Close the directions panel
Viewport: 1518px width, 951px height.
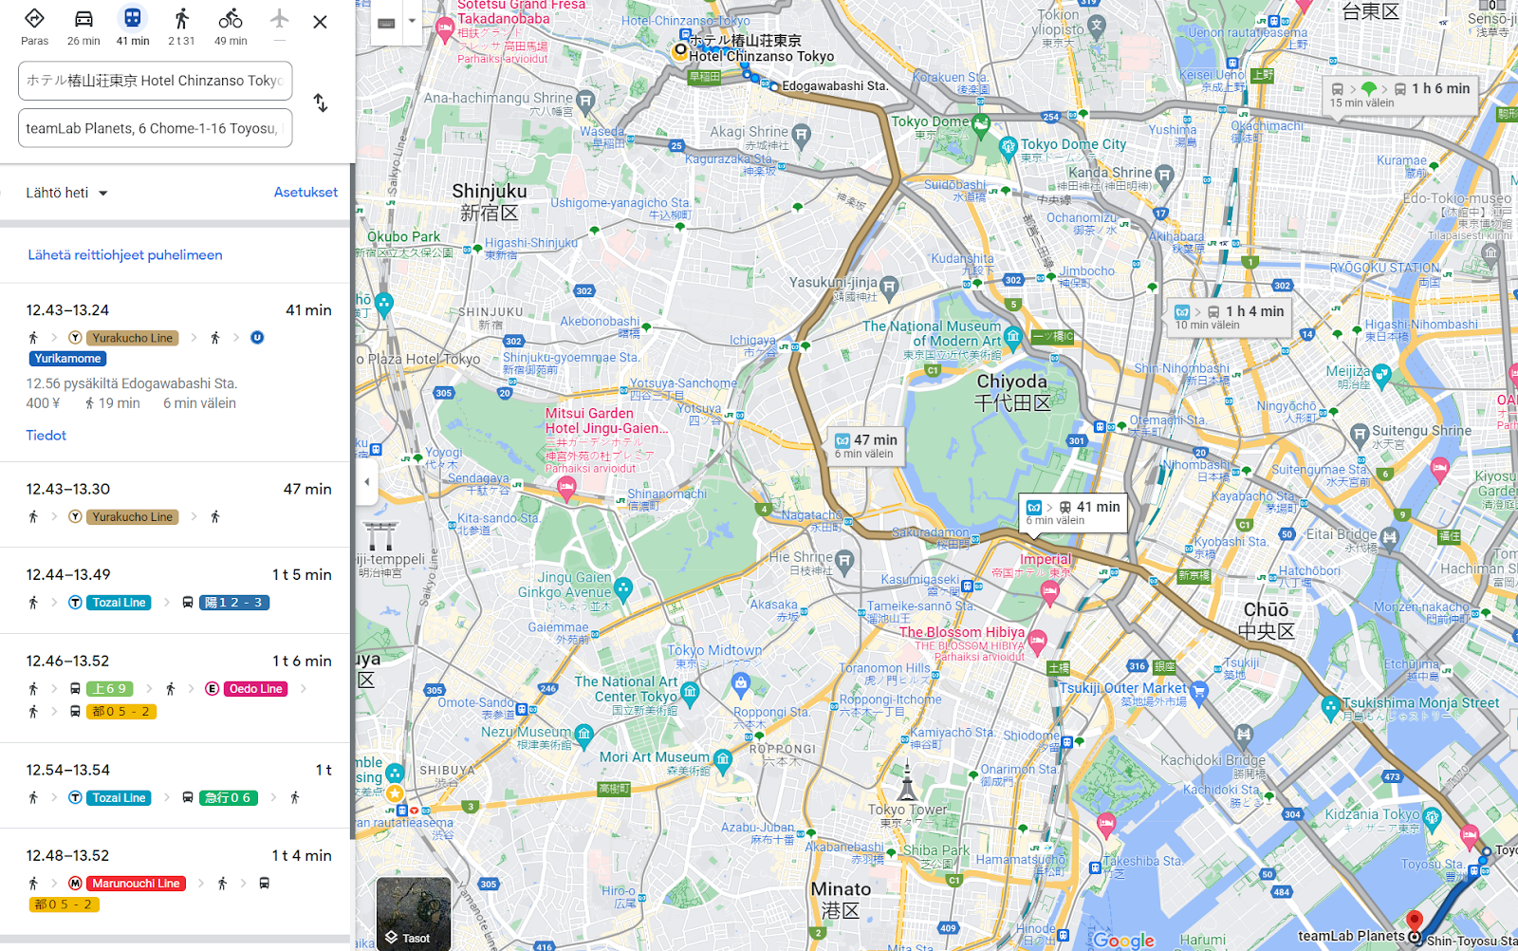pos(320,22)
